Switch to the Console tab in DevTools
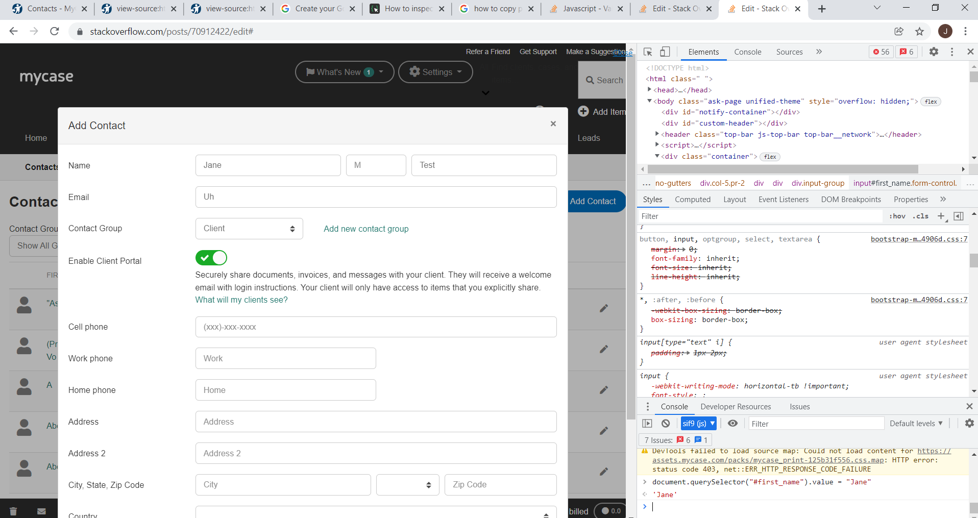Screen dimensions: 978x518 click(747, 52)
